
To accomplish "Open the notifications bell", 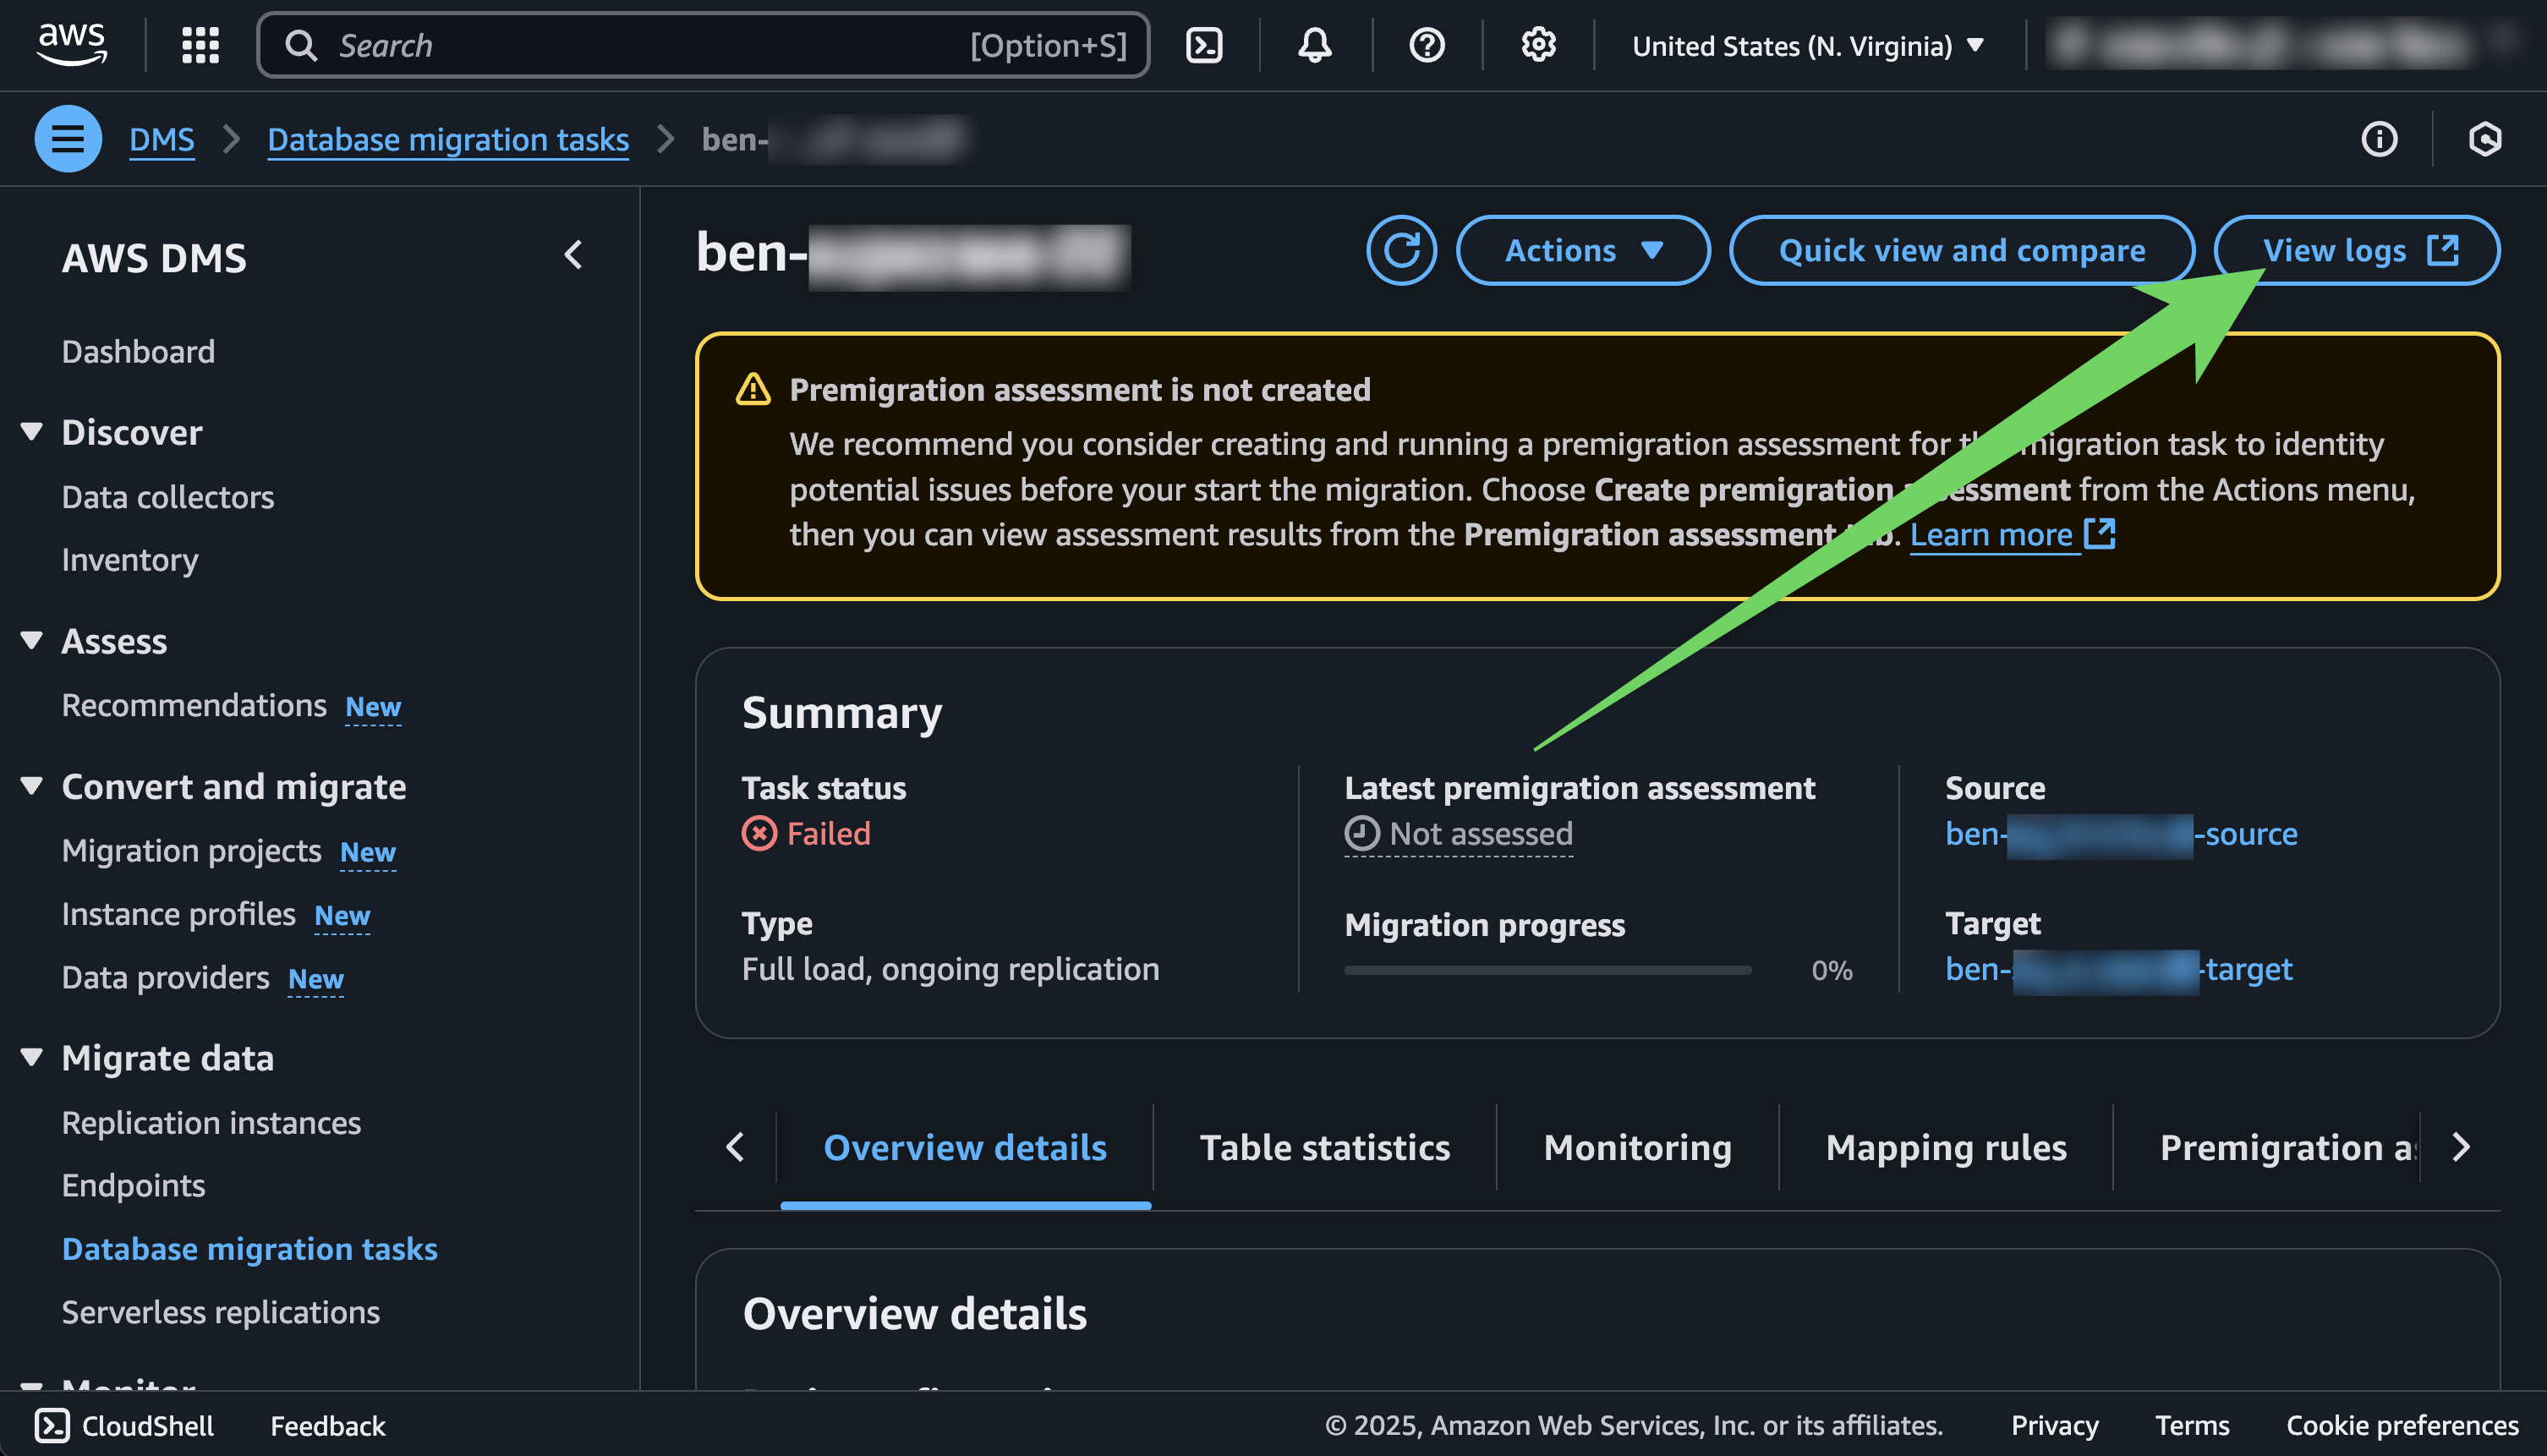I will coord(1314,45).
